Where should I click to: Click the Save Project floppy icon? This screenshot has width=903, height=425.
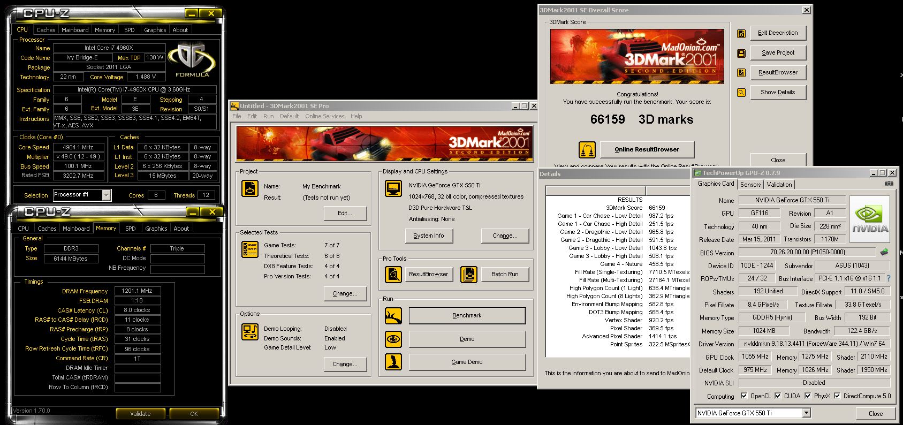click(x=741, y=53)
